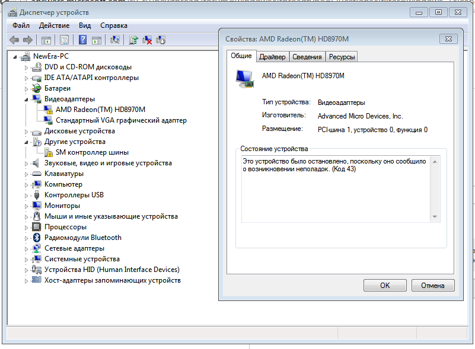The width and height of the screenshot is (475, 349).
Task: Expand the Компьютер node
Action: coord(26,185)
